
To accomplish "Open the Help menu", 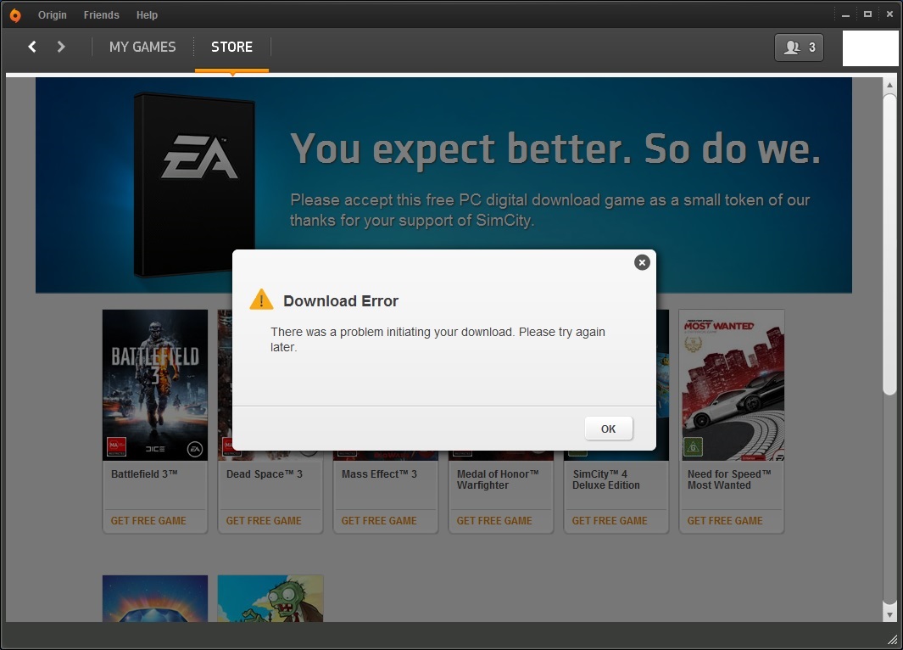I will (147, 15).
